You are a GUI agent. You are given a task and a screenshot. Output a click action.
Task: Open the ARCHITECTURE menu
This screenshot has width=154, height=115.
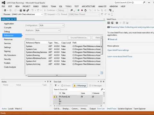tap(89, 6)
